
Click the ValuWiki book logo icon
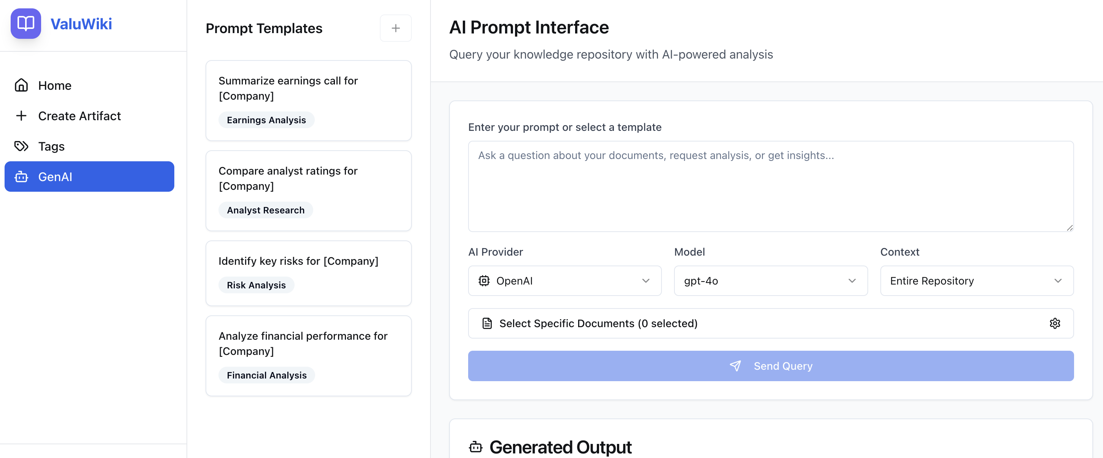[x=26, y=24]
